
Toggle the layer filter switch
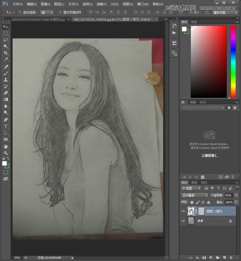click(237, 188)
